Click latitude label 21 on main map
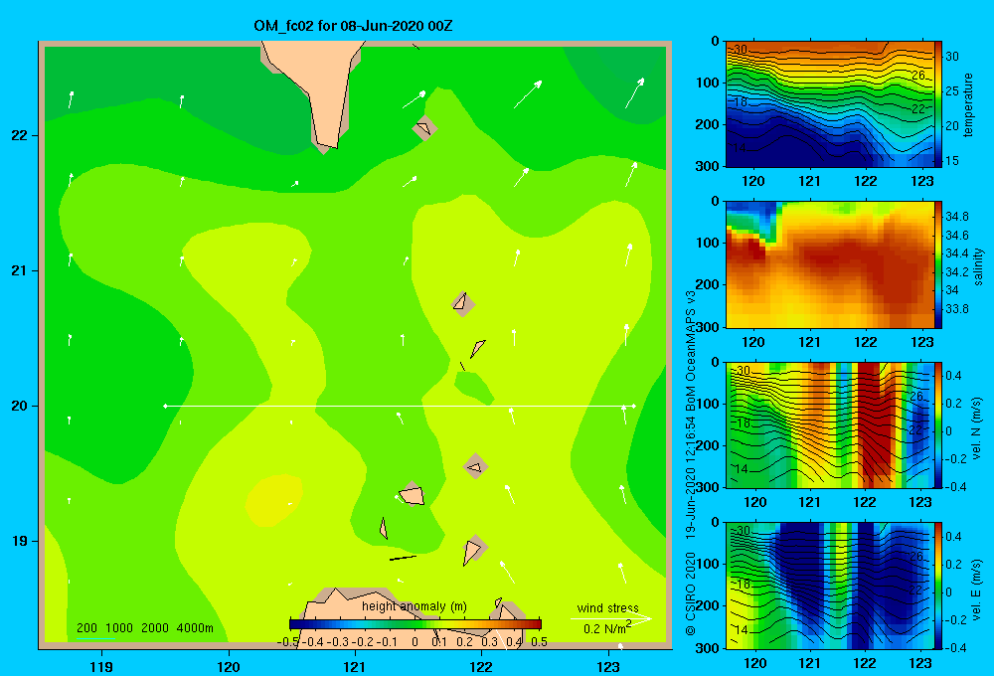Viewport: 994px width, 676px height. click(19, 270)
